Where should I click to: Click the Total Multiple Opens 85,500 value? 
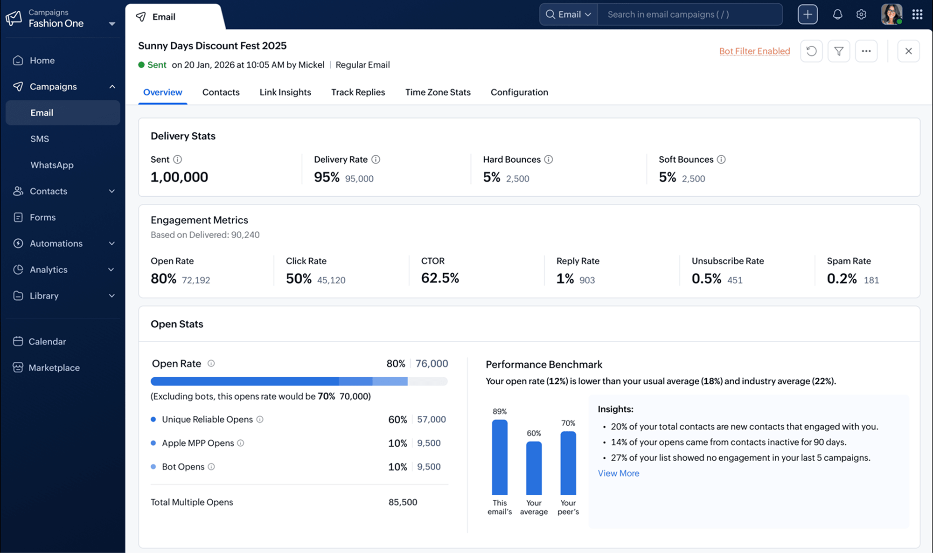(403, 502)
